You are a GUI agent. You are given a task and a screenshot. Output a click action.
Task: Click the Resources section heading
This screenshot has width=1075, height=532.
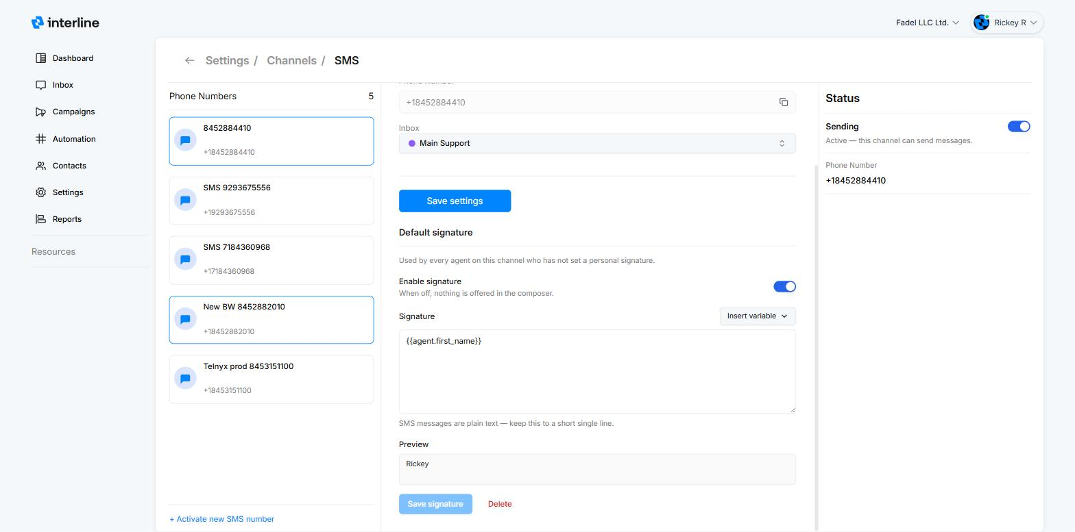point(53,251)
